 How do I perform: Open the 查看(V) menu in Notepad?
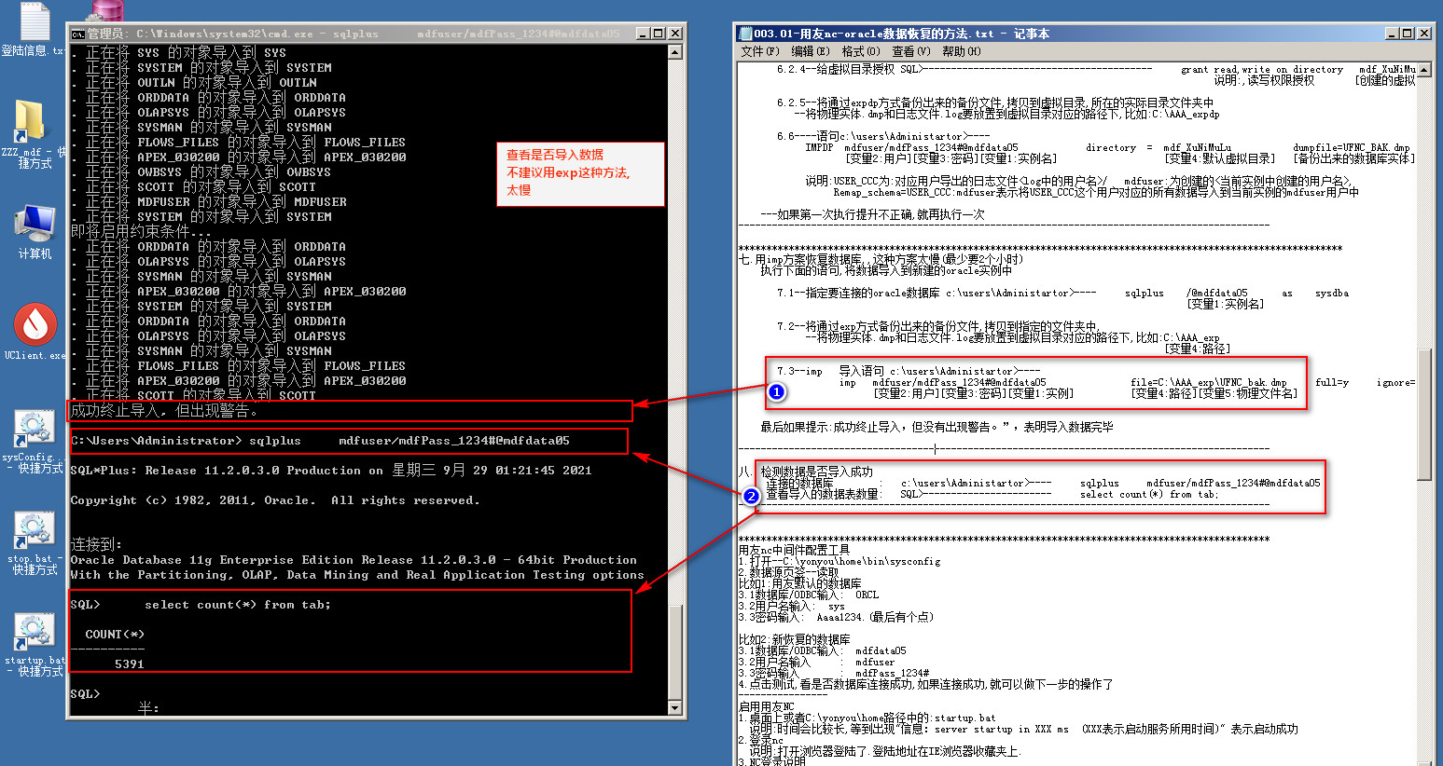[x=910, y=51]
